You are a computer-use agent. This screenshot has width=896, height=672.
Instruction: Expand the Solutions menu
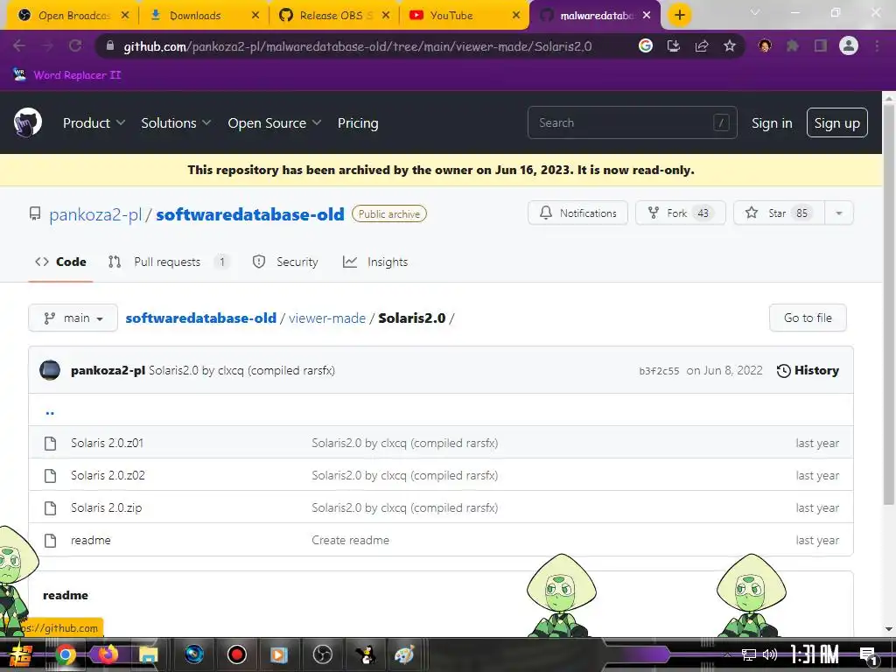coord(176,122)
